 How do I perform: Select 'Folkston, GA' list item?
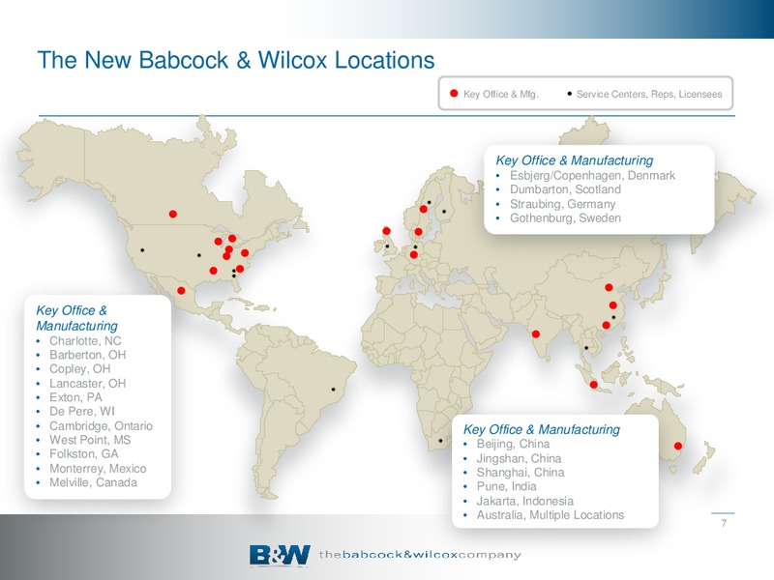tap(83, 453)
